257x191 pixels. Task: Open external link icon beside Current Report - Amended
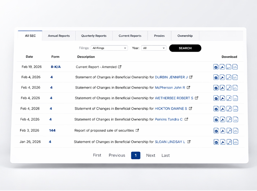click(x=120, y=66)
